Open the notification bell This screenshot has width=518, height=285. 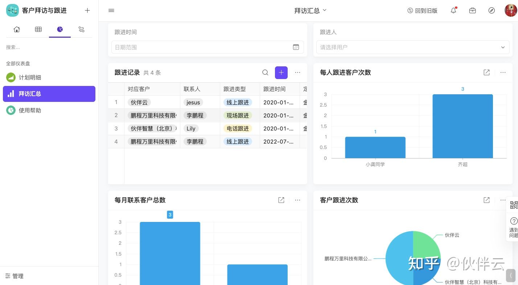pyautogui.click(x=453, y=11)
